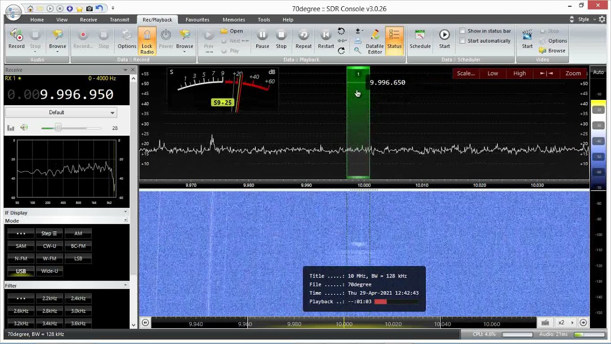Pause the data playback

262,39
